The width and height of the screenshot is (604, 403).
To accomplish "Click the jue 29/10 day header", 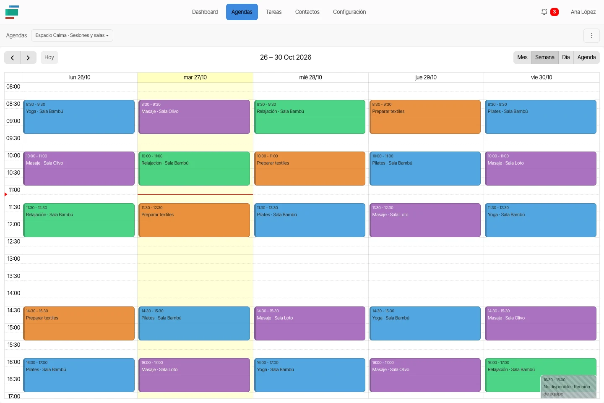I will [426, 78].
